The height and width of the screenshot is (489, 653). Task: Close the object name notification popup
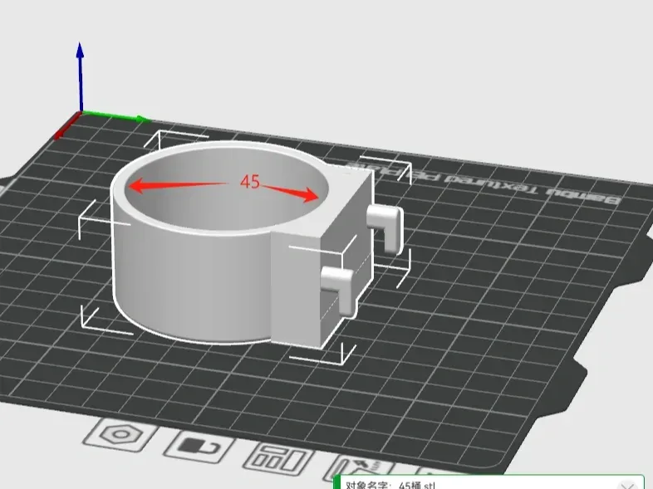627,486
